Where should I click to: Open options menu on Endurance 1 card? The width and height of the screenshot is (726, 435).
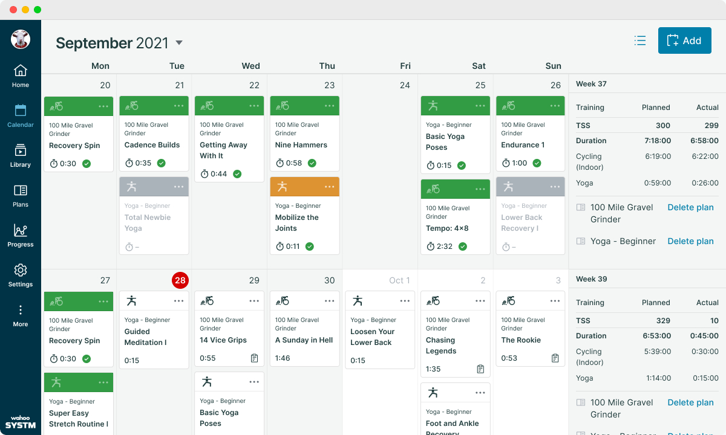[555, 106]
